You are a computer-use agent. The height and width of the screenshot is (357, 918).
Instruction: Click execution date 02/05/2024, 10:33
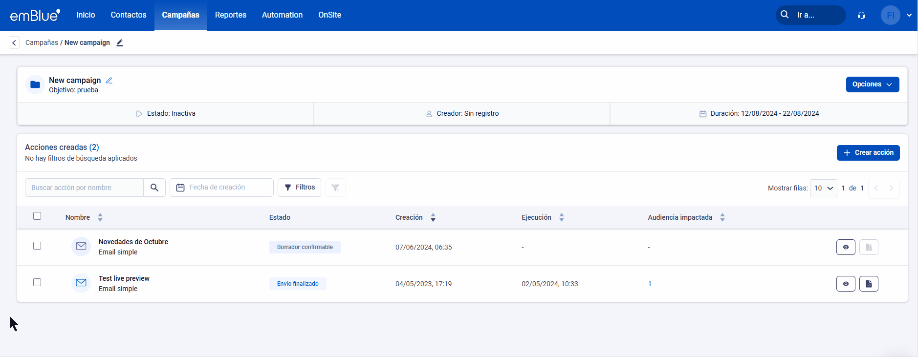pyautogui.click(x=550, y=284)
